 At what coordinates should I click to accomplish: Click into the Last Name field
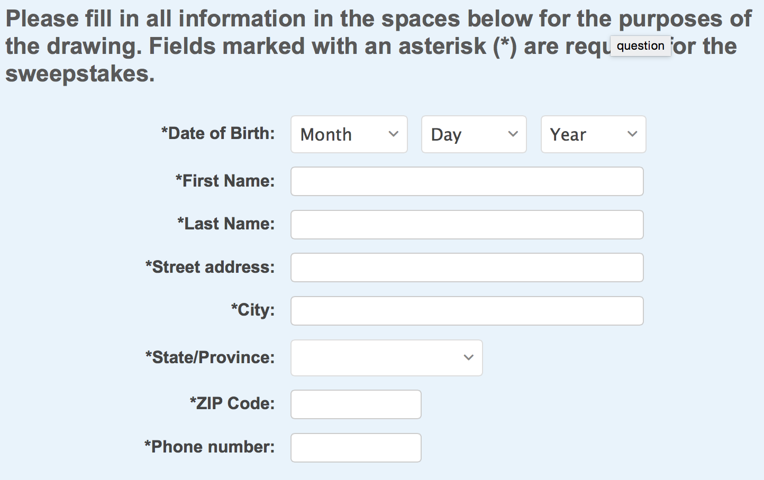point(467,225)
